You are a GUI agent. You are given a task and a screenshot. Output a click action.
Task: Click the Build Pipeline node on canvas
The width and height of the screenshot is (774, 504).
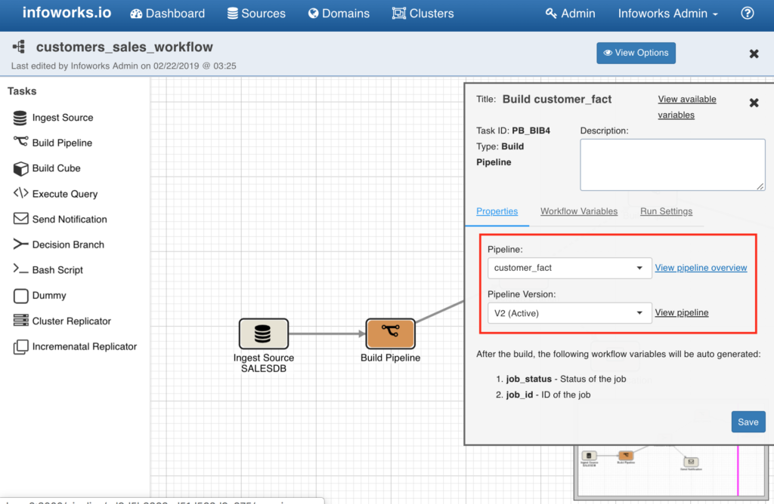(390, 333)
